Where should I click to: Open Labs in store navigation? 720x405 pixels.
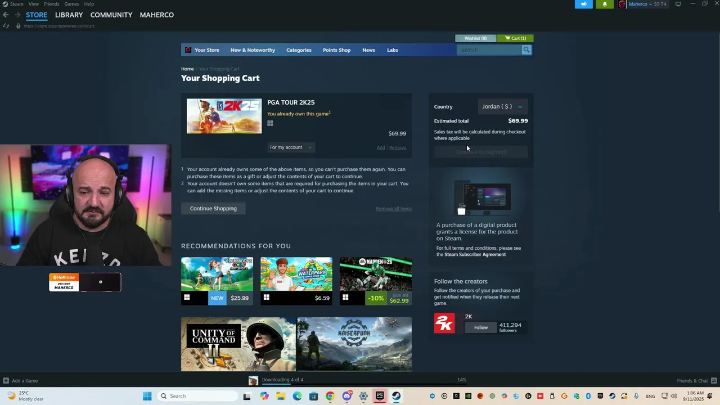[x=393, y=50]
